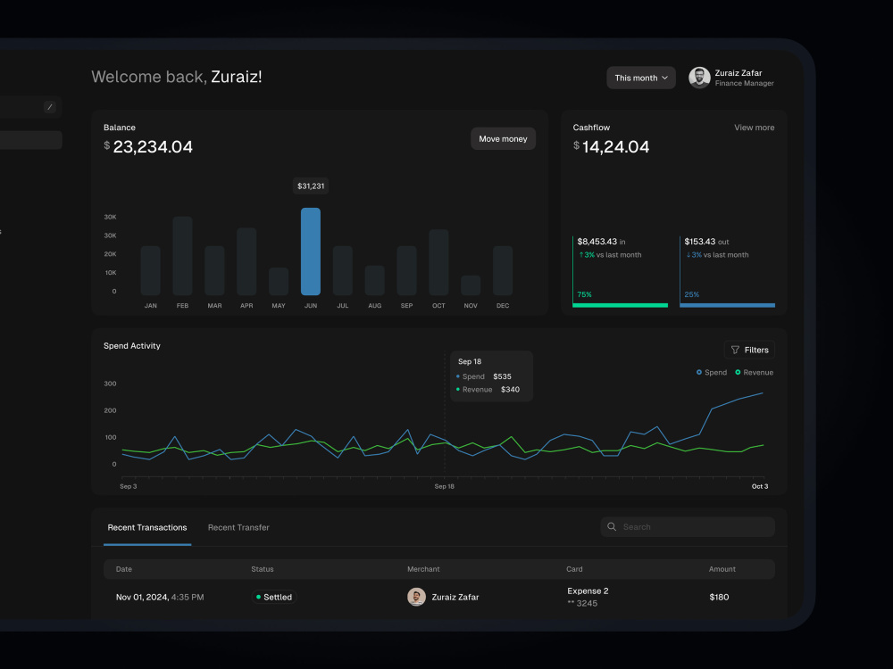Select the APR balance bar
The image size is (893, 669).
[x=246, y=261]
